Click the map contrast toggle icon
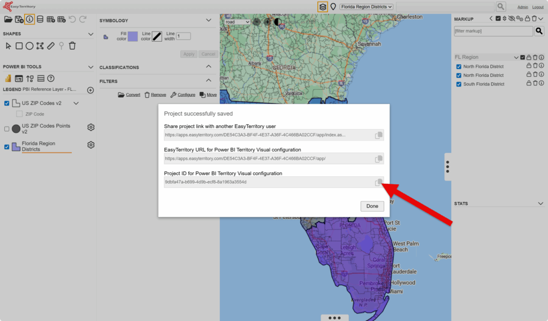 pos(277,22)
